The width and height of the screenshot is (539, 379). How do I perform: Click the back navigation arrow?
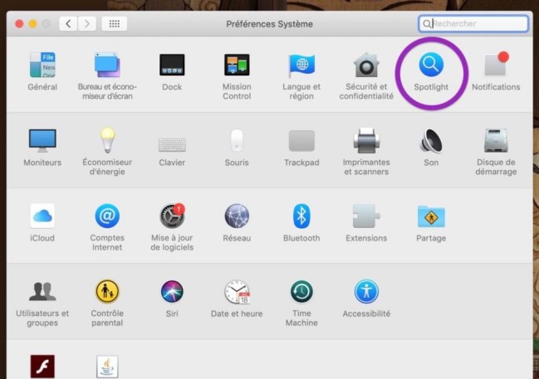click(68, 24)
